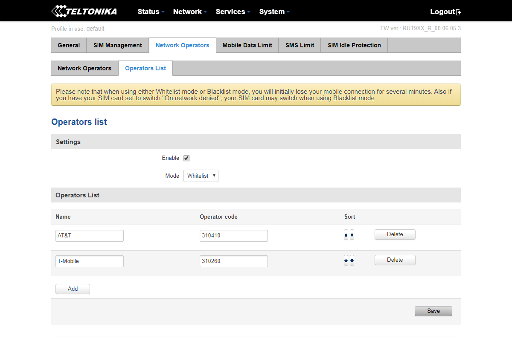Move AT&T operator up in sort order
The width and height of the screenshot is (512, 341).
[346, 235]
